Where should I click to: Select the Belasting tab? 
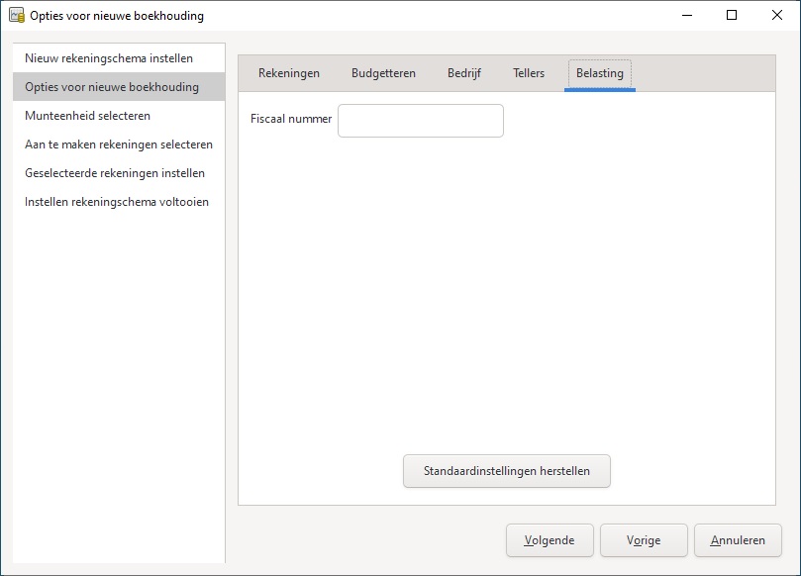point(600,73)
